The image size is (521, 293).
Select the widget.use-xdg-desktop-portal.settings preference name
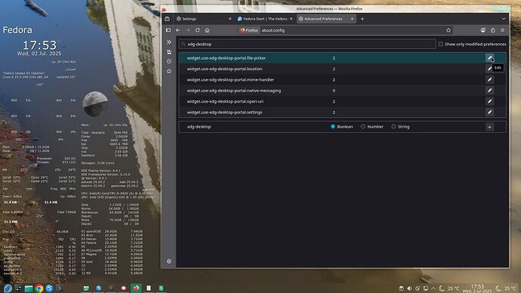coord(224,113)
